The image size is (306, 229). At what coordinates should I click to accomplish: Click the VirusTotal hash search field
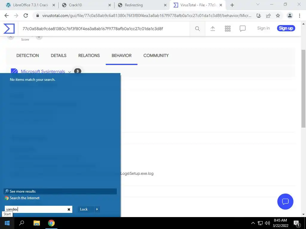coord(104,29)
